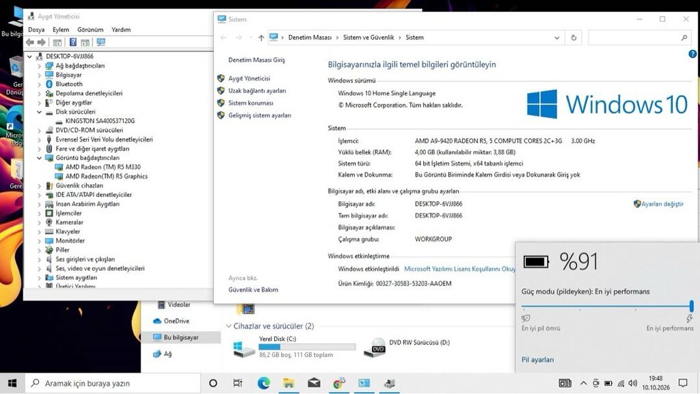Viewport: 700px width, 394px height.
Task: Click the taskbar search box
Action: [113, 383]
